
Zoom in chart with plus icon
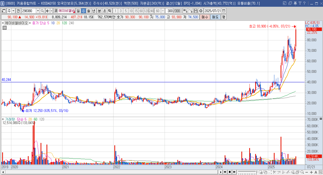click(311, 172)
